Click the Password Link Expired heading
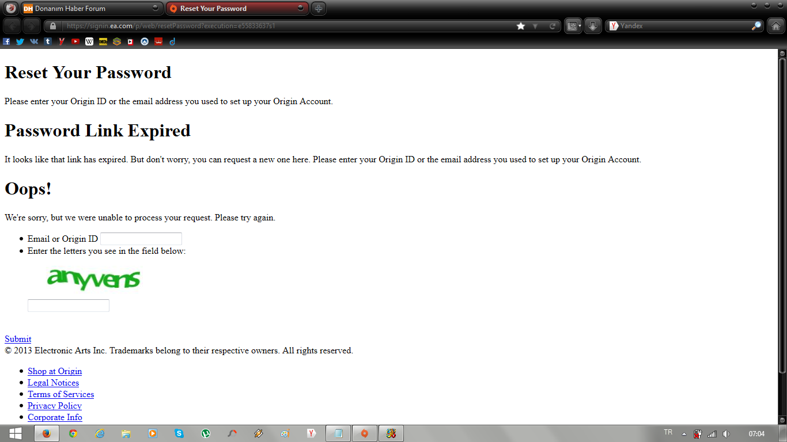Screen dimensions: 787x442 tap(97, 131)
